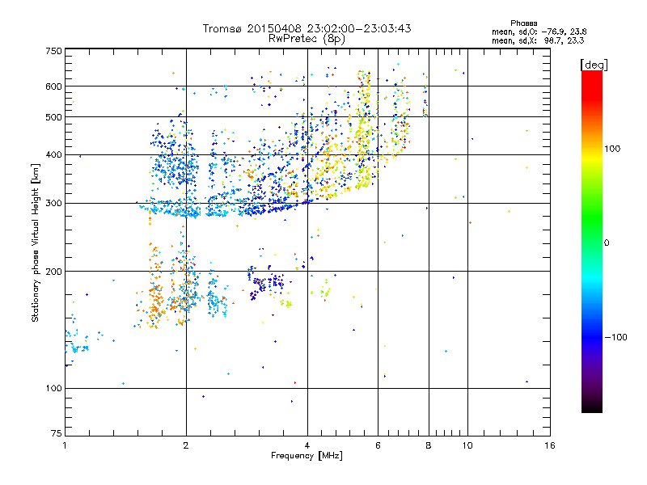This screenshot has width=647, height=485.
Task: Click the 'RwPretec (8p)' subtitle
Action: [x=307, y=39]
